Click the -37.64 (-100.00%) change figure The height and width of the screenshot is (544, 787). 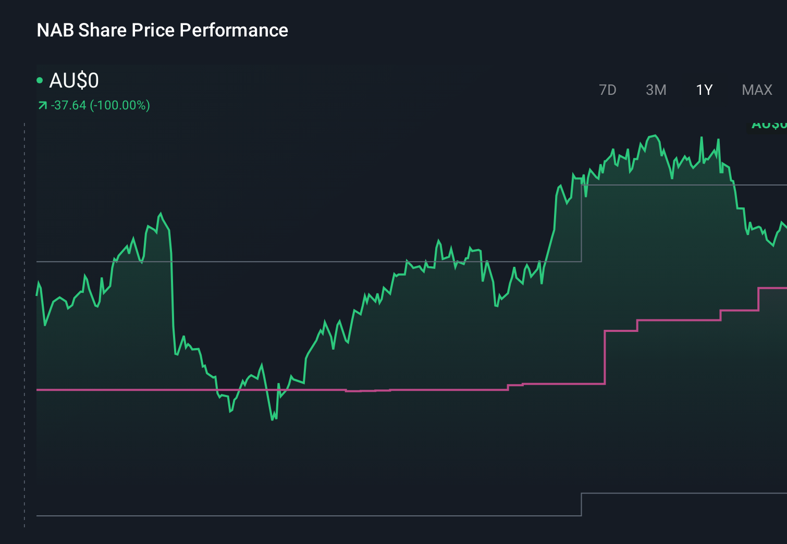click(x=100, y=105)
